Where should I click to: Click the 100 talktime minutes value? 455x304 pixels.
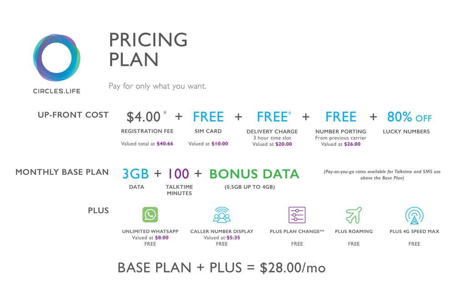click(x=178, y=174)
